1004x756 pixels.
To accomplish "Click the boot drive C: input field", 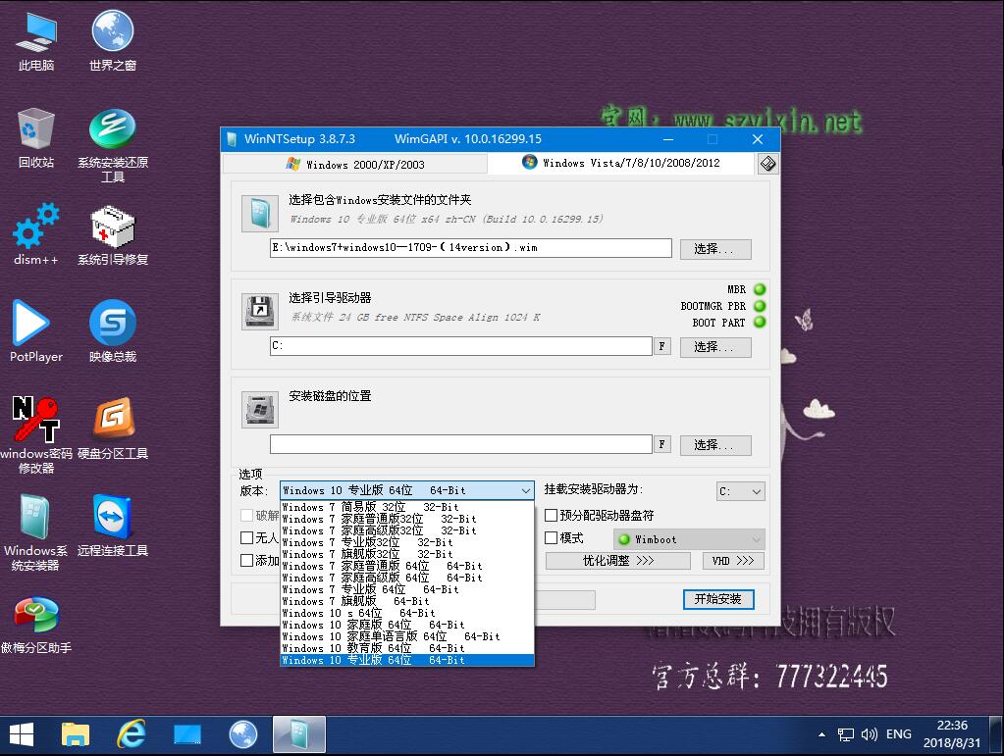I will tap(461, 346).
